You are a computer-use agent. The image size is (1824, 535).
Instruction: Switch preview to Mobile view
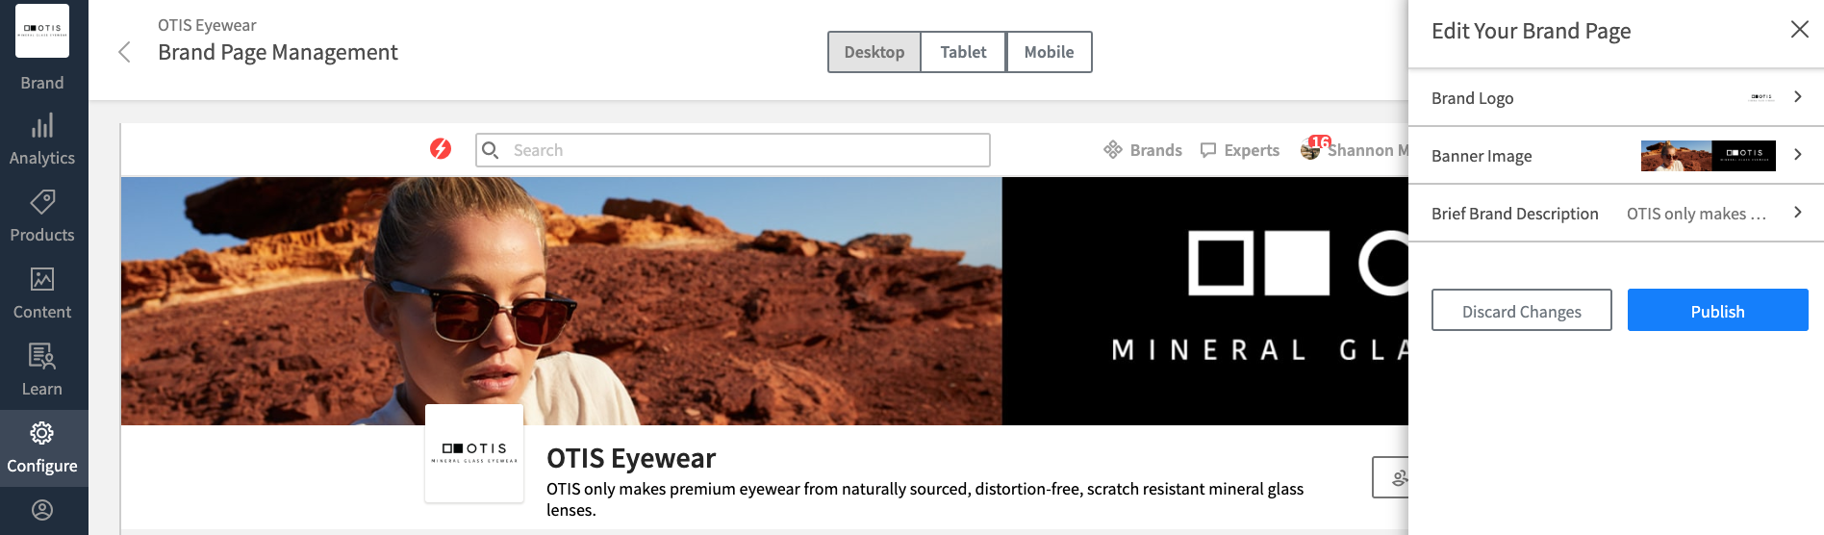click(x=1049, y=52)
